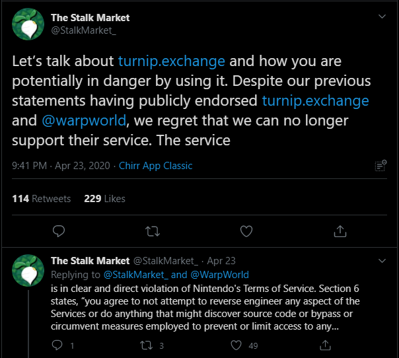Click The Stalk Market main profile avatar
The image size is (399, 358).
tap(28, 25)
